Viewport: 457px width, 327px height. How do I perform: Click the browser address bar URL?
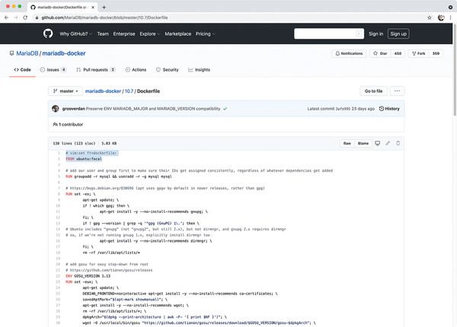(x=104, y=17)
